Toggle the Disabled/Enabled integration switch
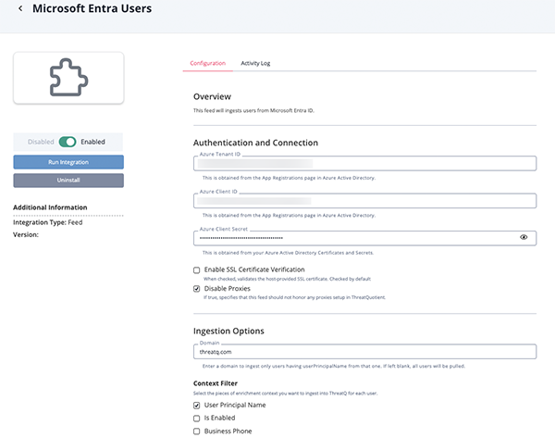The width and height of the screenshot is (555, 438). click(x=68, y=142)
